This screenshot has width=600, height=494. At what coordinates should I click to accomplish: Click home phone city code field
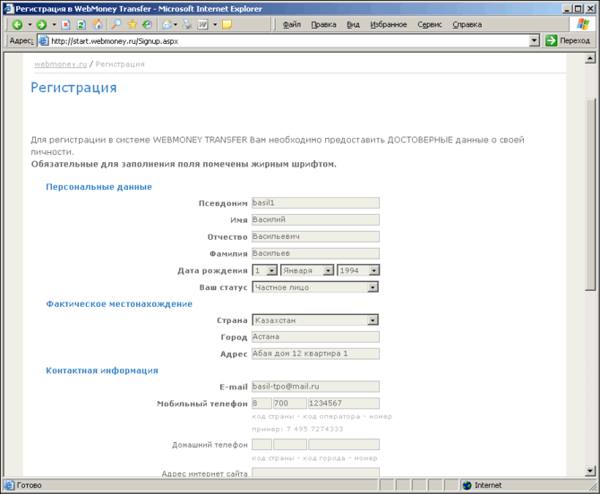(290, 445)
